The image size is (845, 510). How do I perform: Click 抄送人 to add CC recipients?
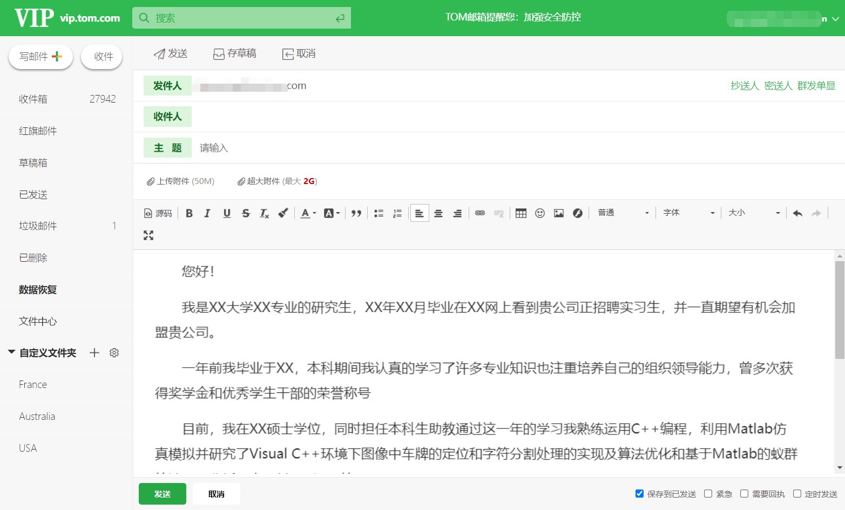744,85
